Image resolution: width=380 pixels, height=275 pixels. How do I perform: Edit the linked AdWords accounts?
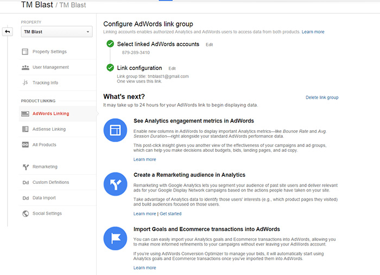pyautogui.click(x=210, y=44)
